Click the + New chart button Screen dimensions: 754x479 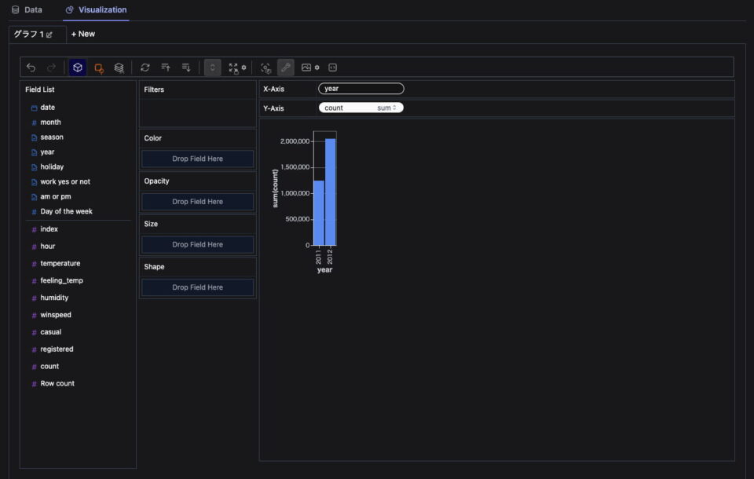pyautogui.click(x=82, y=34)
